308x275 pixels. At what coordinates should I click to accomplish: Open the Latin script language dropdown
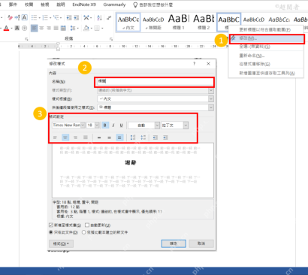pyautogui.click(x=186, y=125)
